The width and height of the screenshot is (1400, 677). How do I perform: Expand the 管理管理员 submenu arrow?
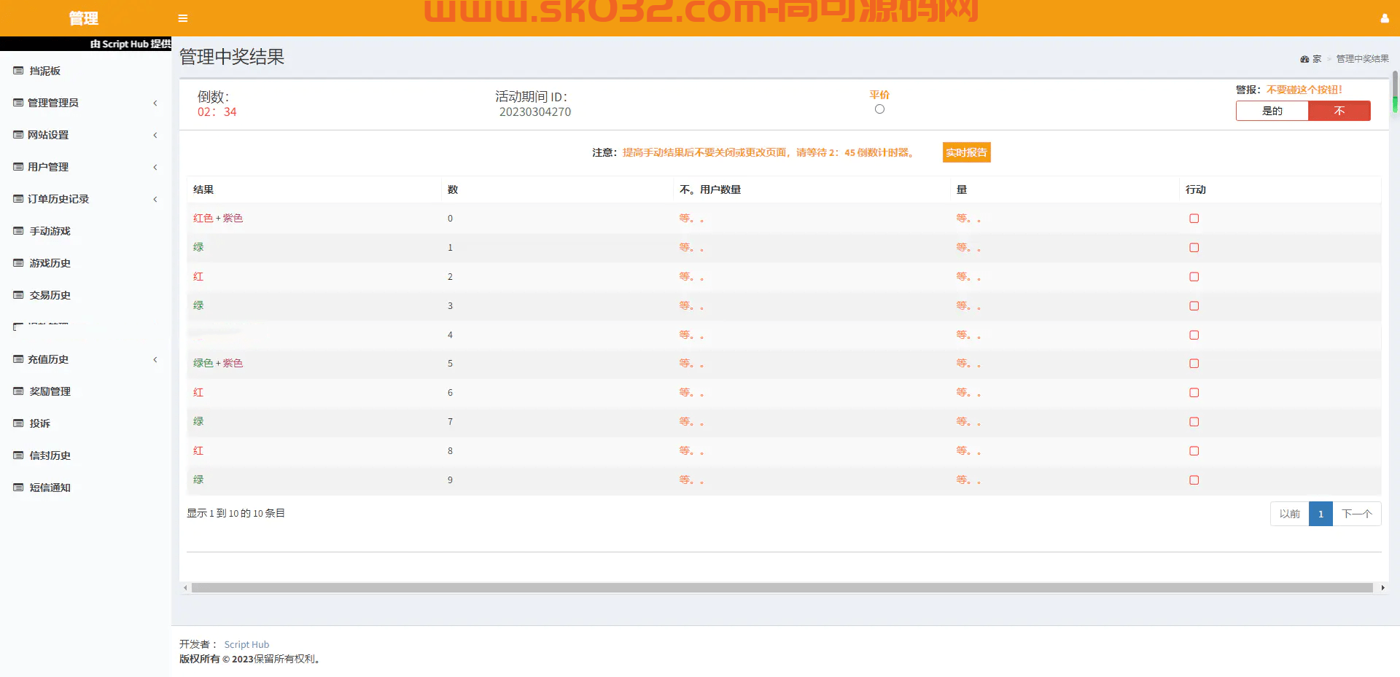(155, 103)
